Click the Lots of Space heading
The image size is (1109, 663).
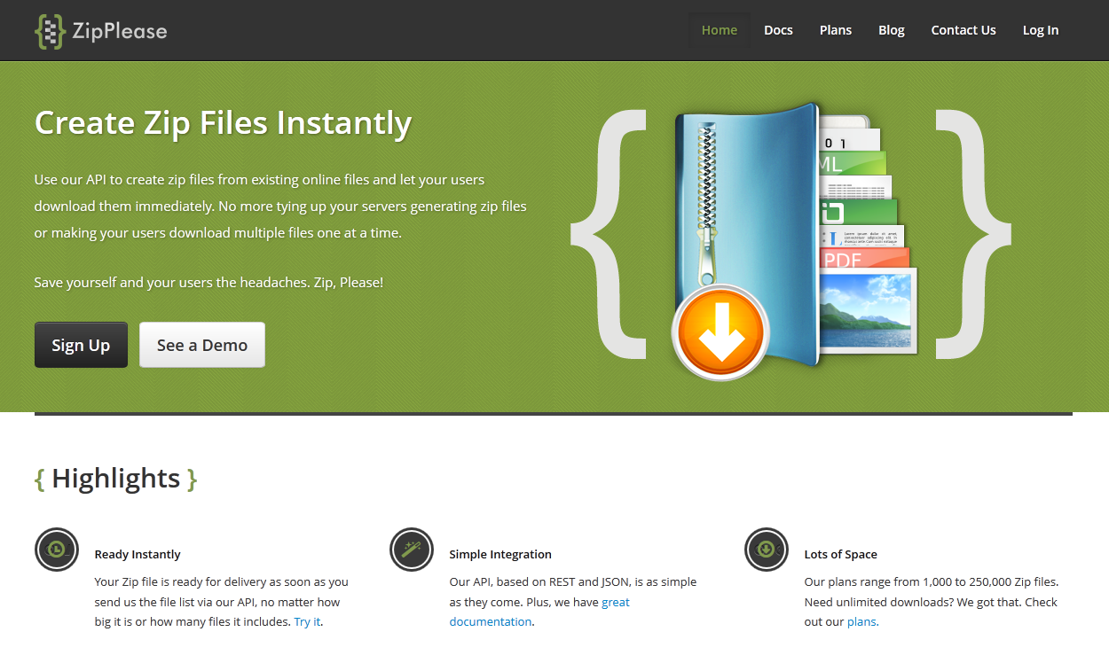(x=840, y=554)
